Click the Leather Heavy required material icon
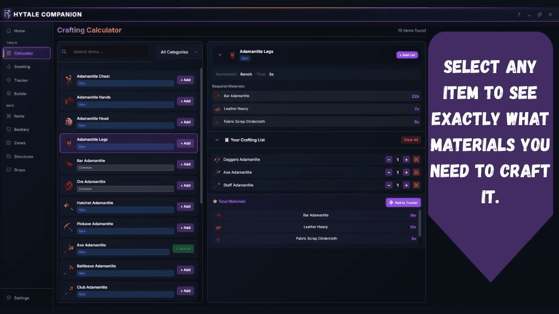The height and width of the screenshot is (314, 559). 218,109
